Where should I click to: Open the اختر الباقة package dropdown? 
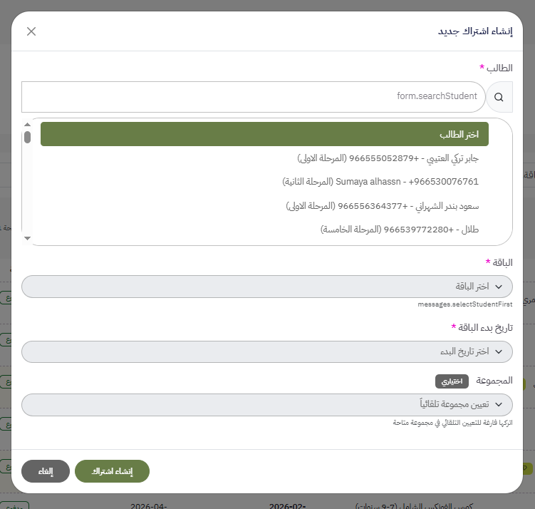tap(266, 287)
